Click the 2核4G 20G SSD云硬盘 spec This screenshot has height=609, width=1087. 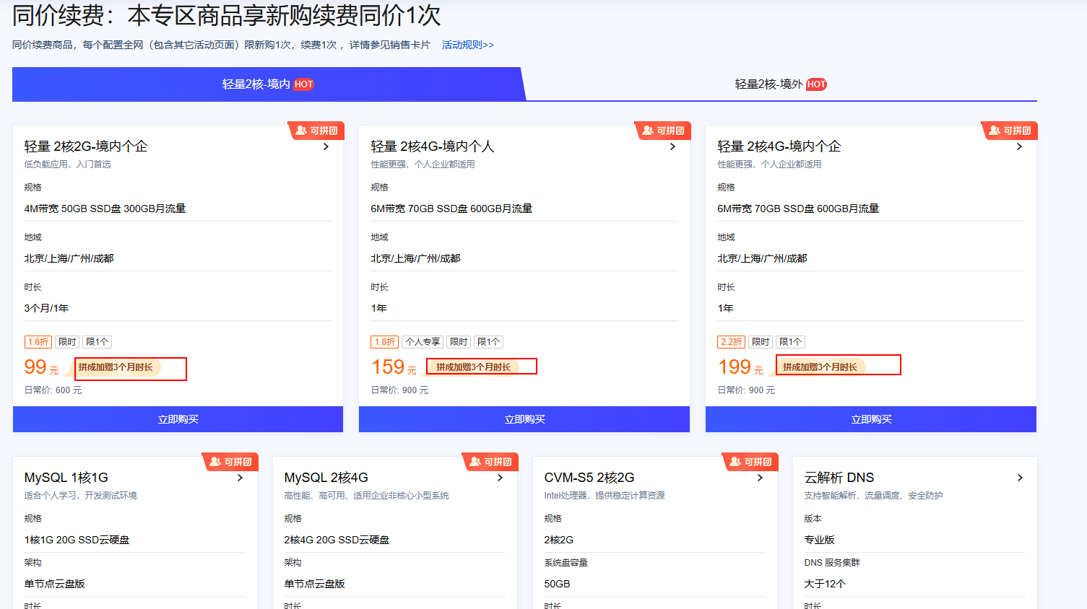(x=337, y=540)
